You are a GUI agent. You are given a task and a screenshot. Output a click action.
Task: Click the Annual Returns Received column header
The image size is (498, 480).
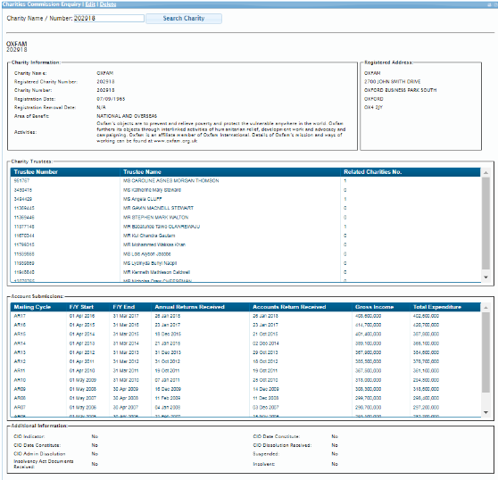[201, 307]
